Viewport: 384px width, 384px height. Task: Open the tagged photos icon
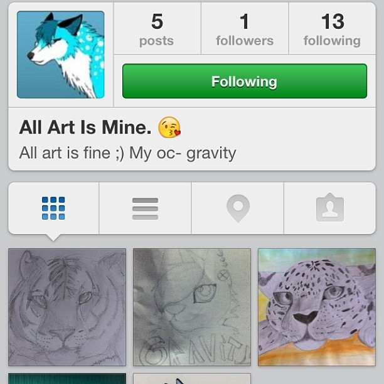[x=330, y=208]
